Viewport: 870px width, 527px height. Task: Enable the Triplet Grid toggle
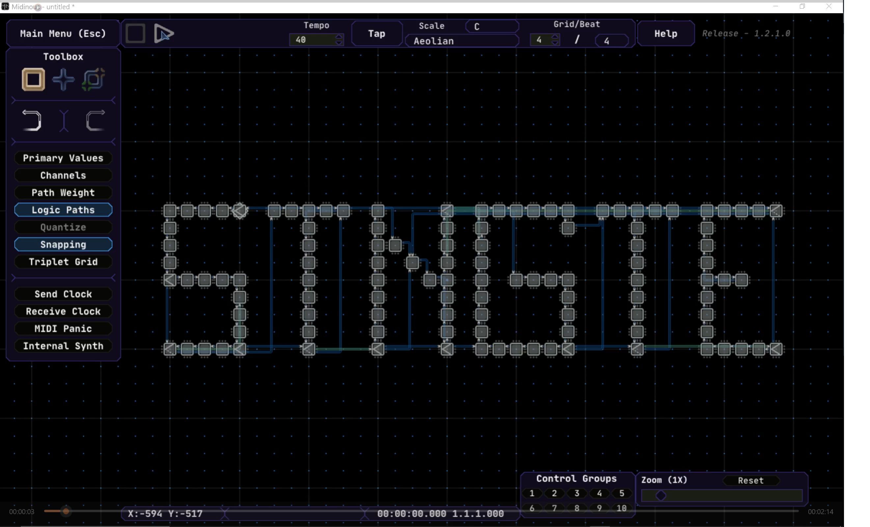(x=63, y=262)
